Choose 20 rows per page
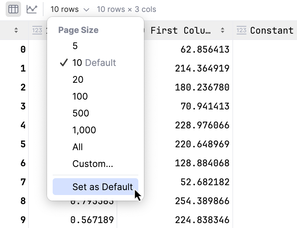Screen dimensions: 297x228 click(x=78, y=80)
